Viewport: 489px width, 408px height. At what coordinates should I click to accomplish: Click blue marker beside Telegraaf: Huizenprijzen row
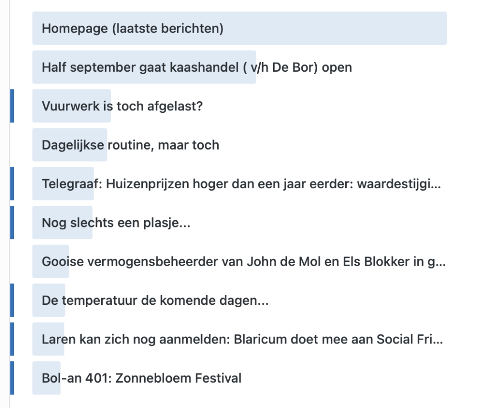[12, 184]
